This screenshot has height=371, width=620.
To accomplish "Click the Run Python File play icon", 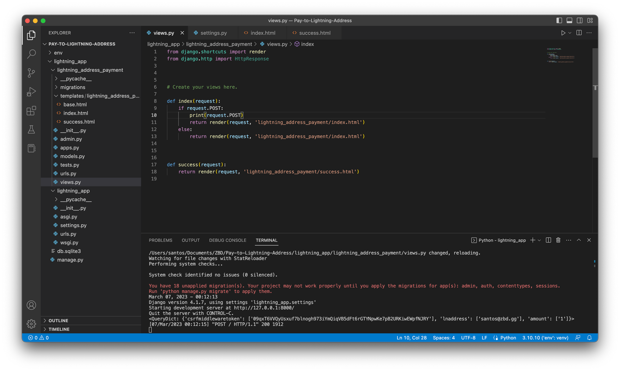I will point(563,33).
